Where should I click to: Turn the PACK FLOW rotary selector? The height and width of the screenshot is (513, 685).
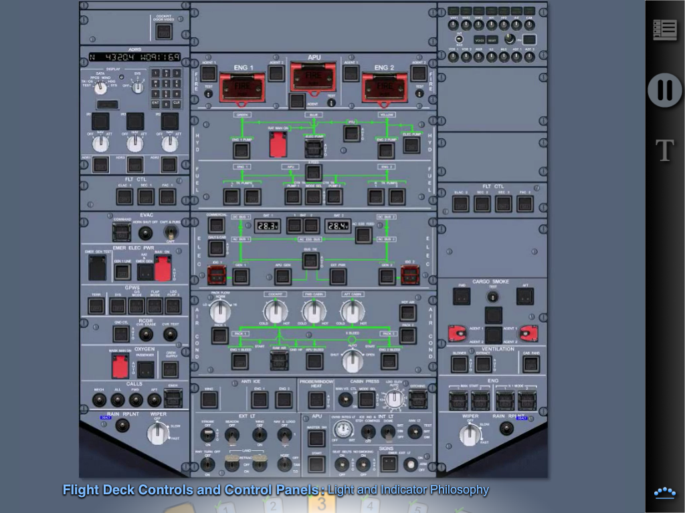pyautogui.click(x=220, y=311)
